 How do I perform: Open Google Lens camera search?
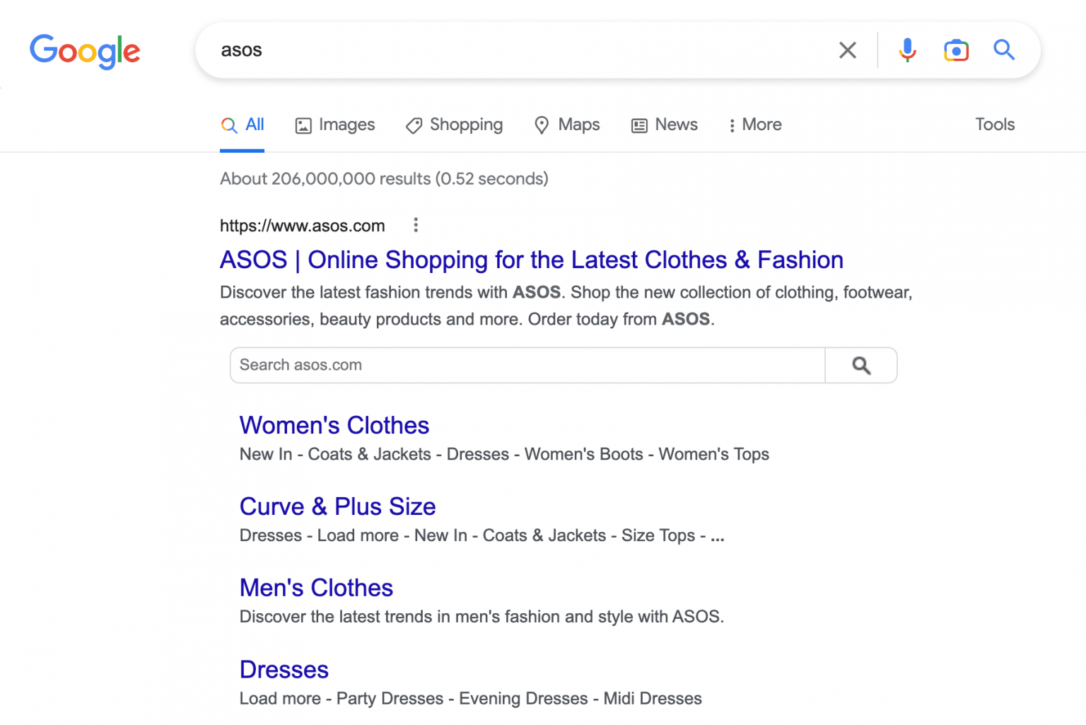click(956, 50)
